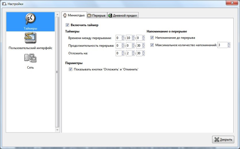The width and height of the screenshot is (240, 149).
Task: Click the Сеть label in sidebar
Action: coord(30,67)
